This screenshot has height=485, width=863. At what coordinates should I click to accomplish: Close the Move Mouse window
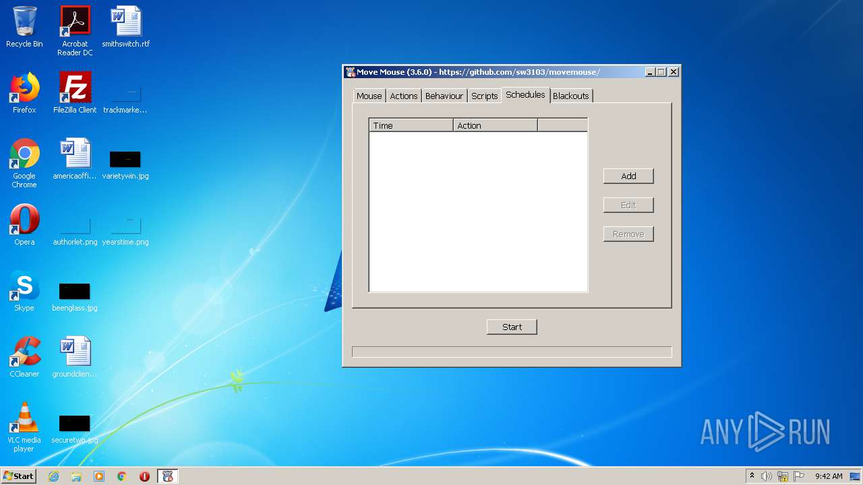673,72
